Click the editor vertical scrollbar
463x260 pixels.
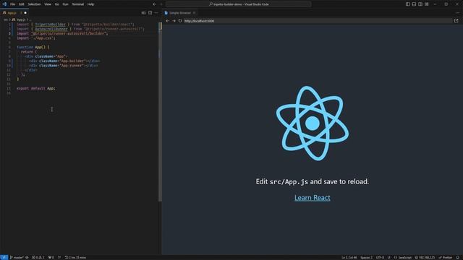pos(160,112)
